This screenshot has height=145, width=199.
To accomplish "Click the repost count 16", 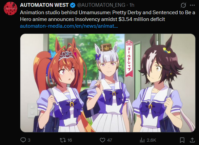I will 70,140.
